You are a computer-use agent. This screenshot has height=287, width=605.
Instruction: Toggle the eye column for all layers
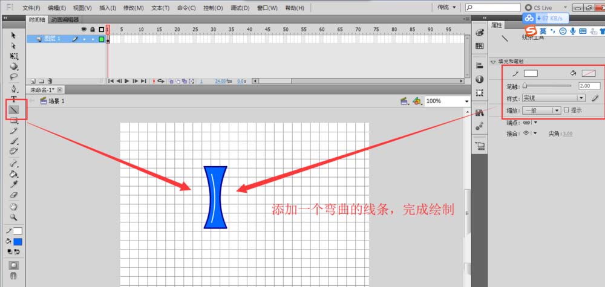click(x=84, y=29)
